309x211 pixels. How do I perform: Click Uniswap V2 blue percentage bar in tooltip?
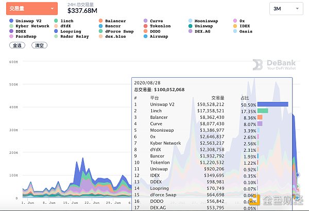coord(272,103)
